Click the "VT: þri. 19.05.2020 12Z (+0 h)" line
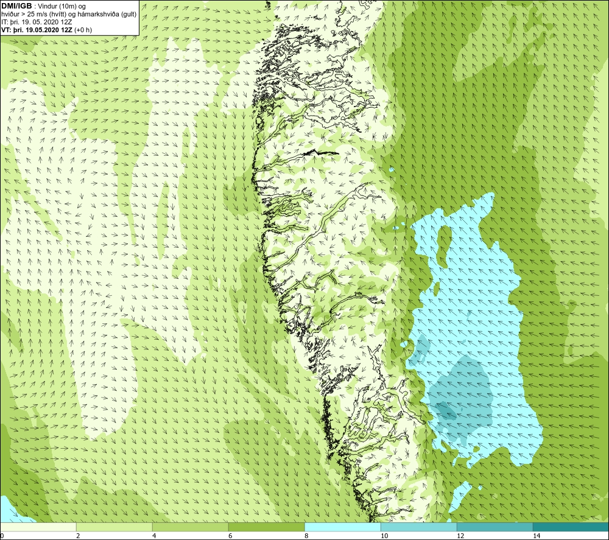 tap(47, 29)
